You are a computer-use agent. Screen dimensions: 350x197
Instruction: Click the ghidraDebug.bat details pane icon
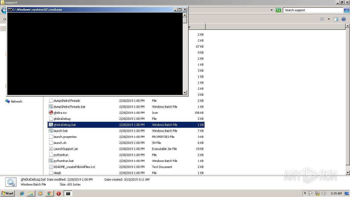[11, 182]
